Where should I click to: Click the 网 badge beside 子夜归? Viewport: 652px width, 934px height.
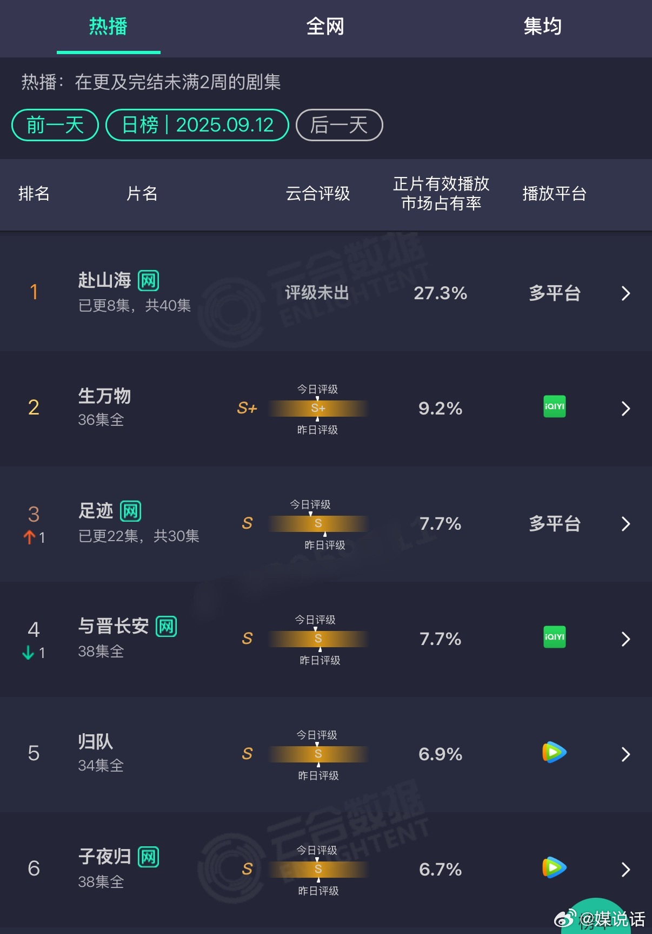click(149, 857)
